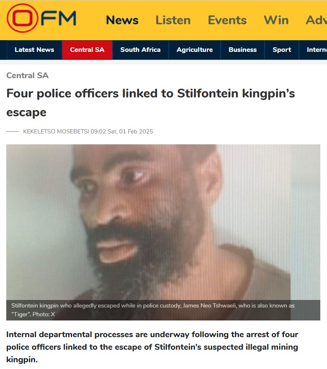Go to the Business news tab
327x369 pixels.
(x=243, y=50)
